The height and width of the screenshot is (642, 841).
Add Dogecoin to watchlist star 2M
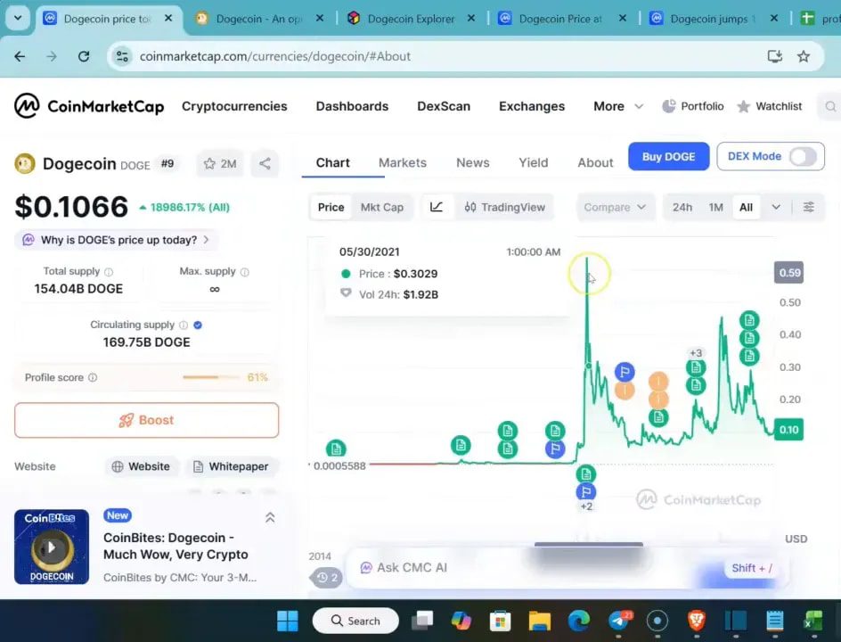[x=220, y=164]
